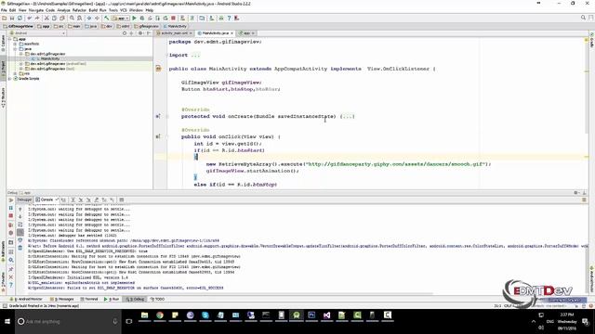Toggle Mute Breakpoints in the Debug sidebar
This screenshot has width=595, height=334.
point(10,233)
